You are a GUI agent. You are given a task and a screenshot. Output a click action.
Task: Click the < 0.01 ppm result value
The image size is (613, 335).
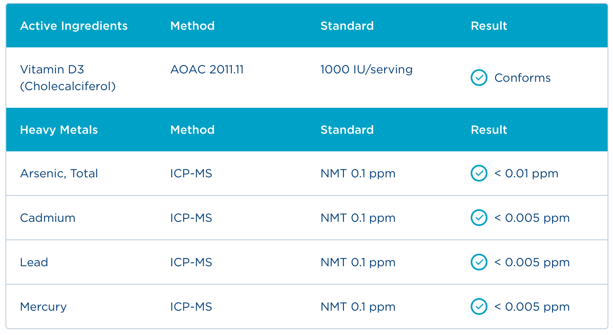(526, 174)
